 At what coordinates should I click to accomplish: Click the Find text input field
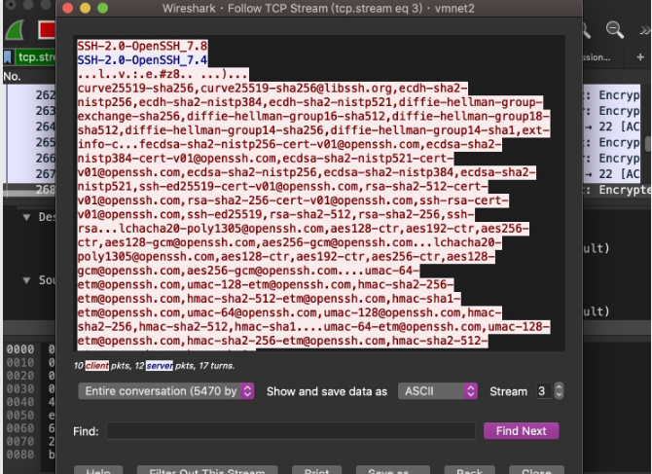point(291,431)
